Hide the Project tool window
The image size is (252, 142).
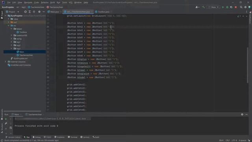[44, 12]
